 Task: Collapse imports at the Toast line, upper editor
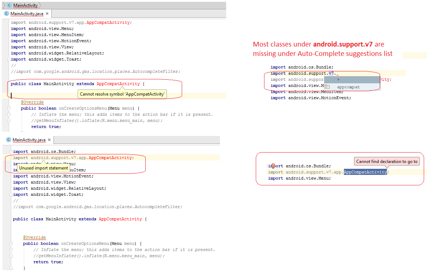coord(9,59)
